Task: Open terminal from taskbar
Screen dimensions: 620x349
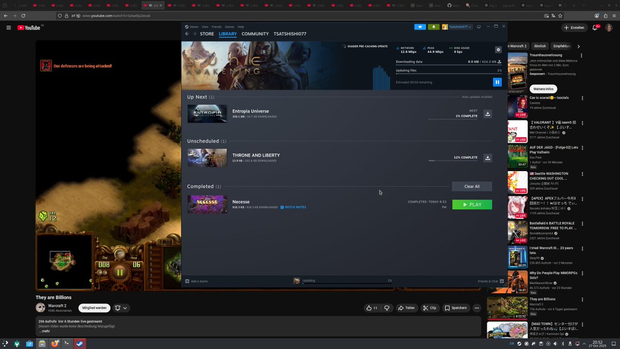Action: (x=67, y=343)
